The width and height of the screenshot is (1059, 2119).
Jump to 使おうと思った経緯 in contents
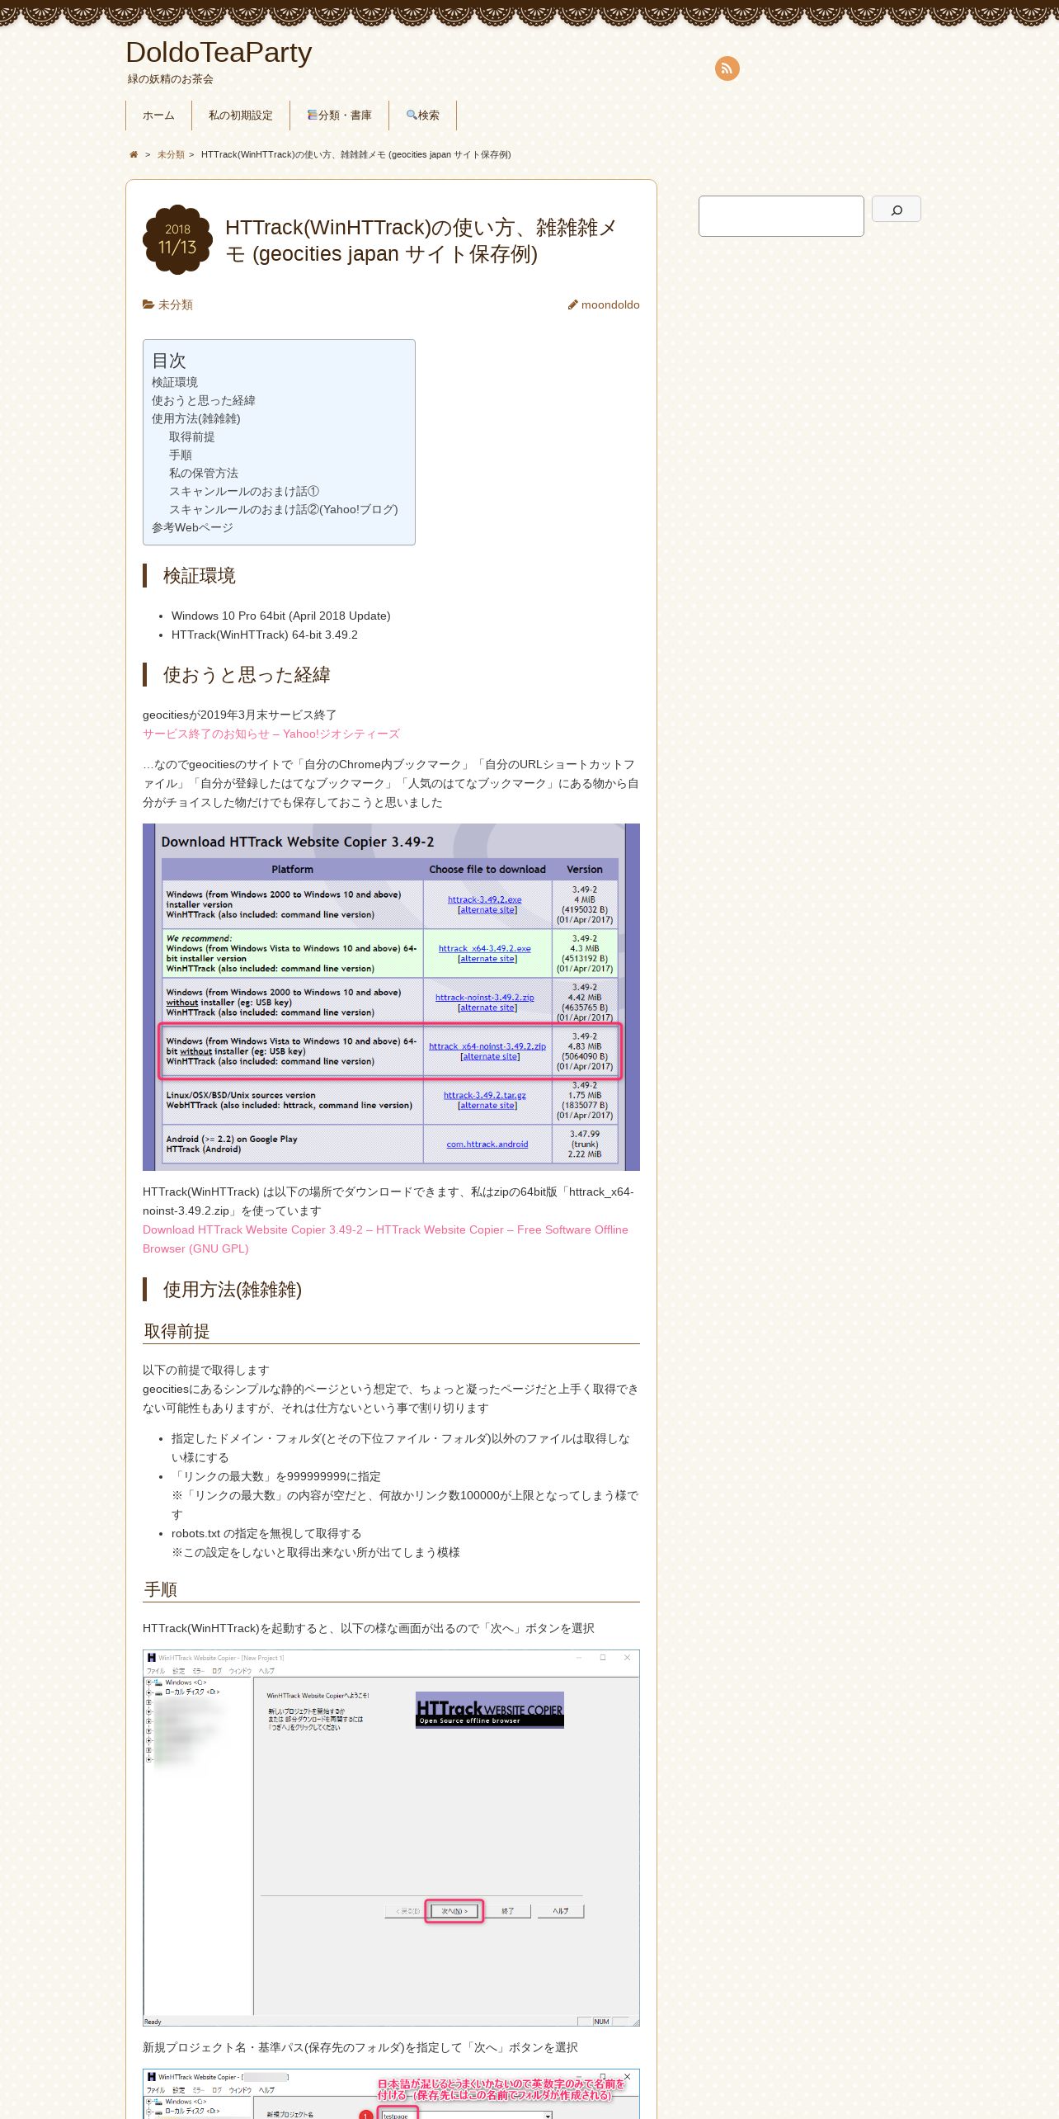pos(204,400)
